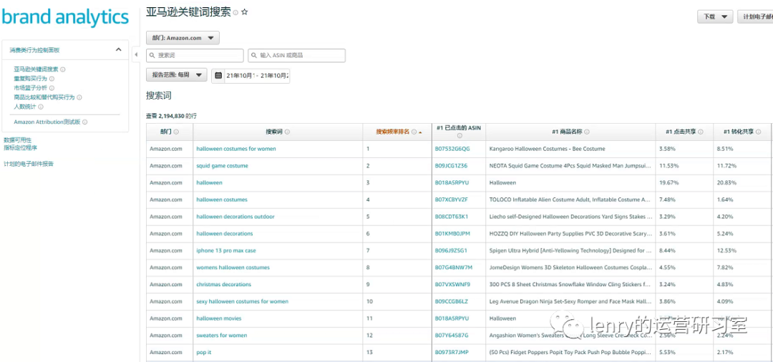Image resolution: width=773 pixels, height=362 pixels.
Task: Click search term pop it
Action: tap(203, 353)
